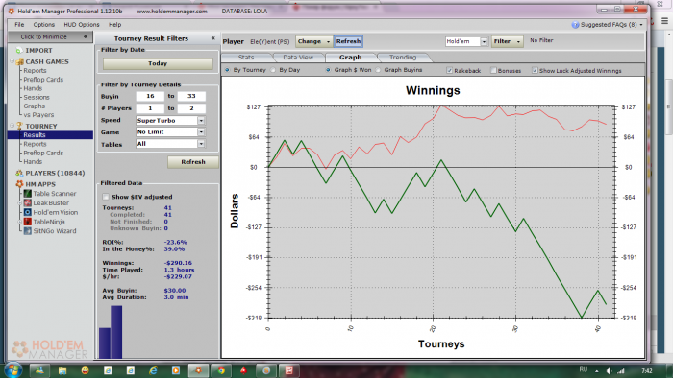
Task: Collapse the TOURNEY tree node
Action: tap(12, 126)
